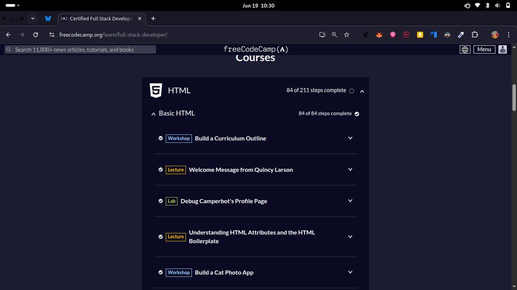This screenshot has height=290, width=517.
Task: Click the eyedropper color picker extension
Action: click(461, 35)
